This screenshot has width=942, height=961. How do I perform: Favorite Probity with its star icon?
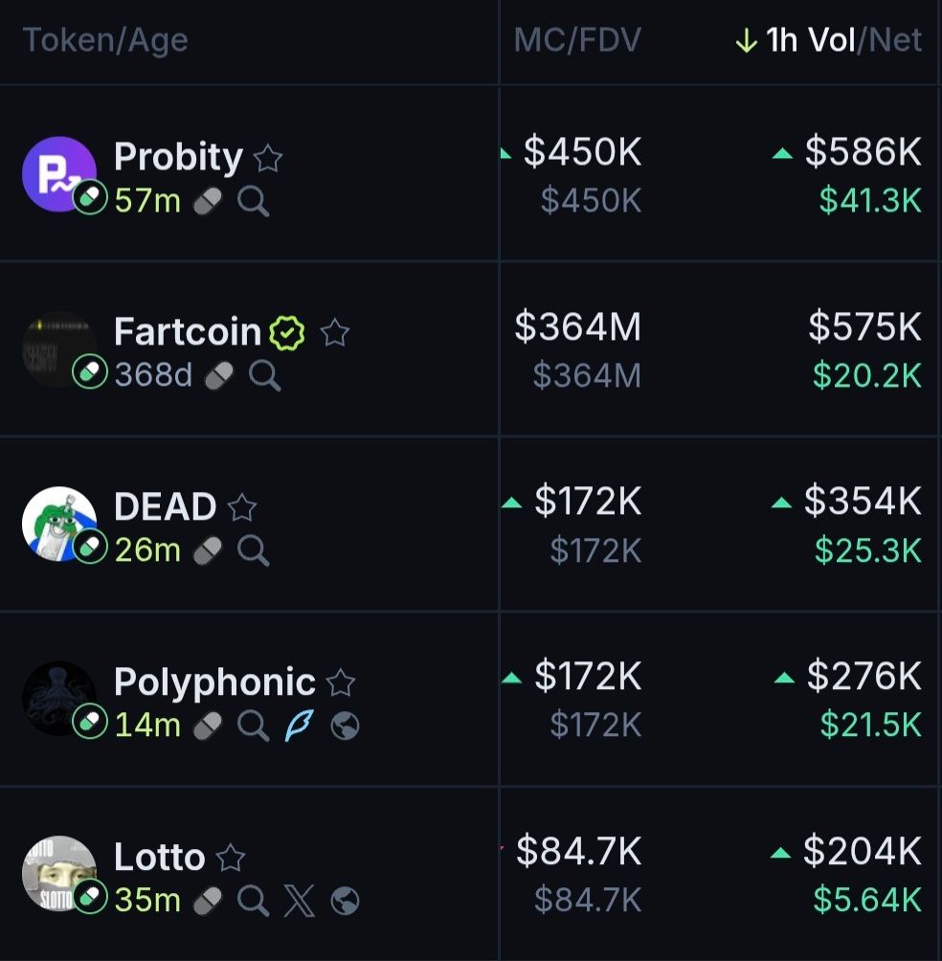[x=268, y=158]
